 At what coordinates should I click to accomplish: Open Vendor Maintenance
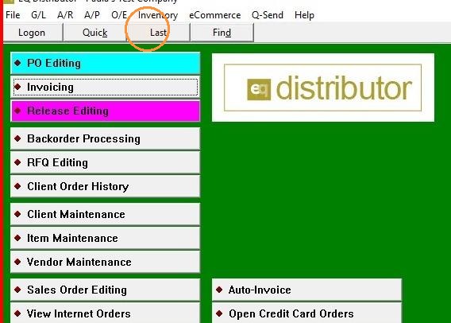click(106, 262)
